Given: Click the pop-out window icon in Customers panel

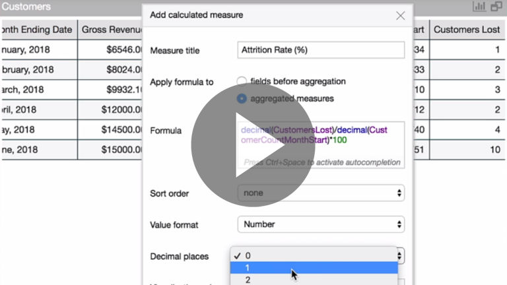Looking at the screenshot, I should pos(496,7).
